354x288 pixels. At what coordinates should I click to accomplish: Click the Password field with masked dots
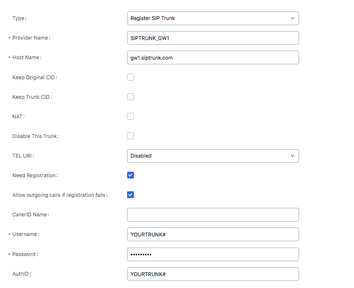point(213,254)
